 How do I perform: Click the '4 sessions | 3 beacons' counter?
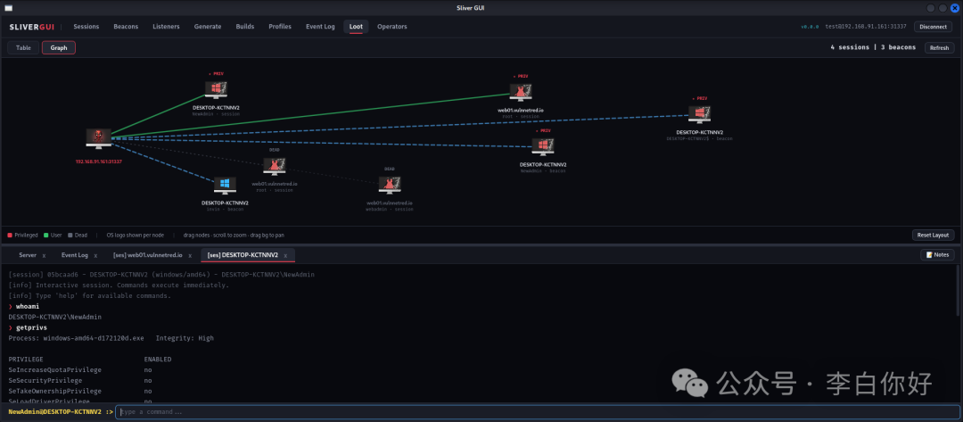point(873,47)
